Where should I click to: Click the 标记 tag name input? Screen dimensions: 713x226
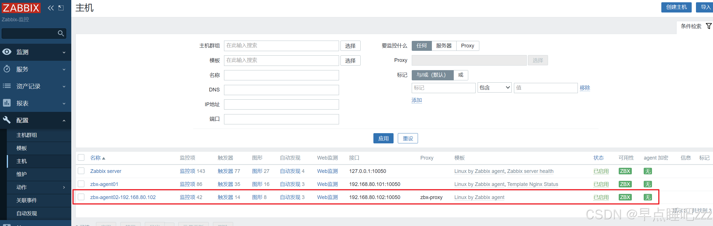pos(444,88)
